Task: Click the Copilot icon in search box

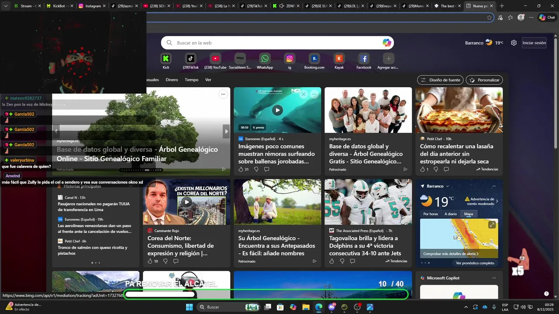Action: tap(387, 43)
